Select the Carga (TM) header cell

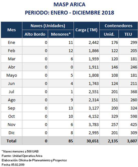[x=86, y=30]
